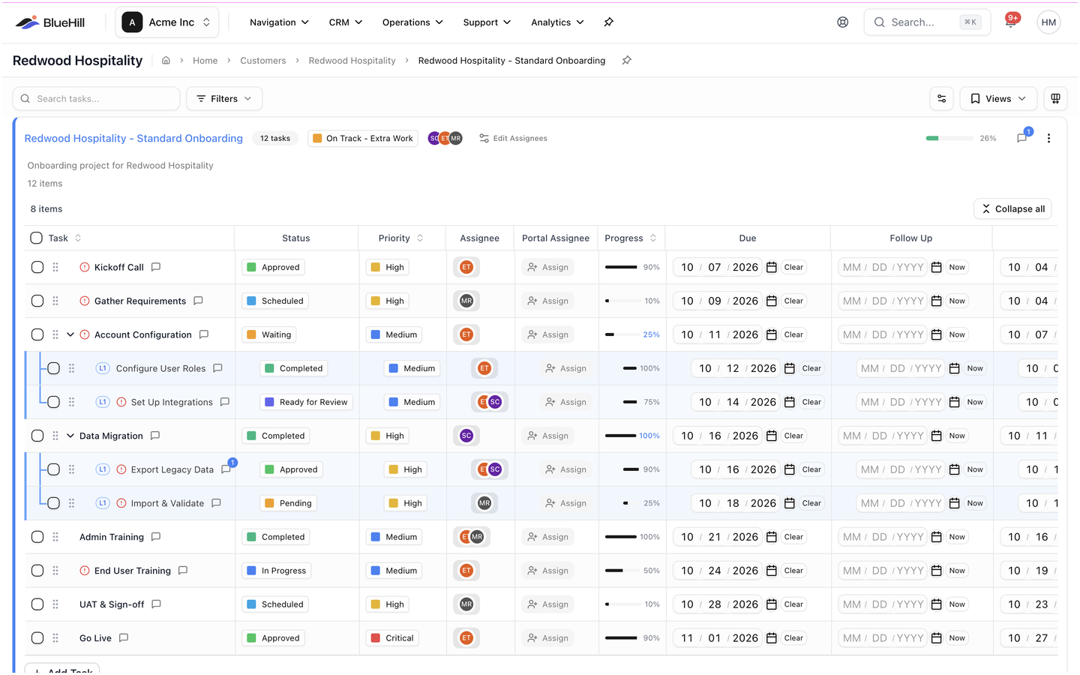Click the alert icon on End User Training
The image size is (1080, 675).
click(x=85, y=571)
